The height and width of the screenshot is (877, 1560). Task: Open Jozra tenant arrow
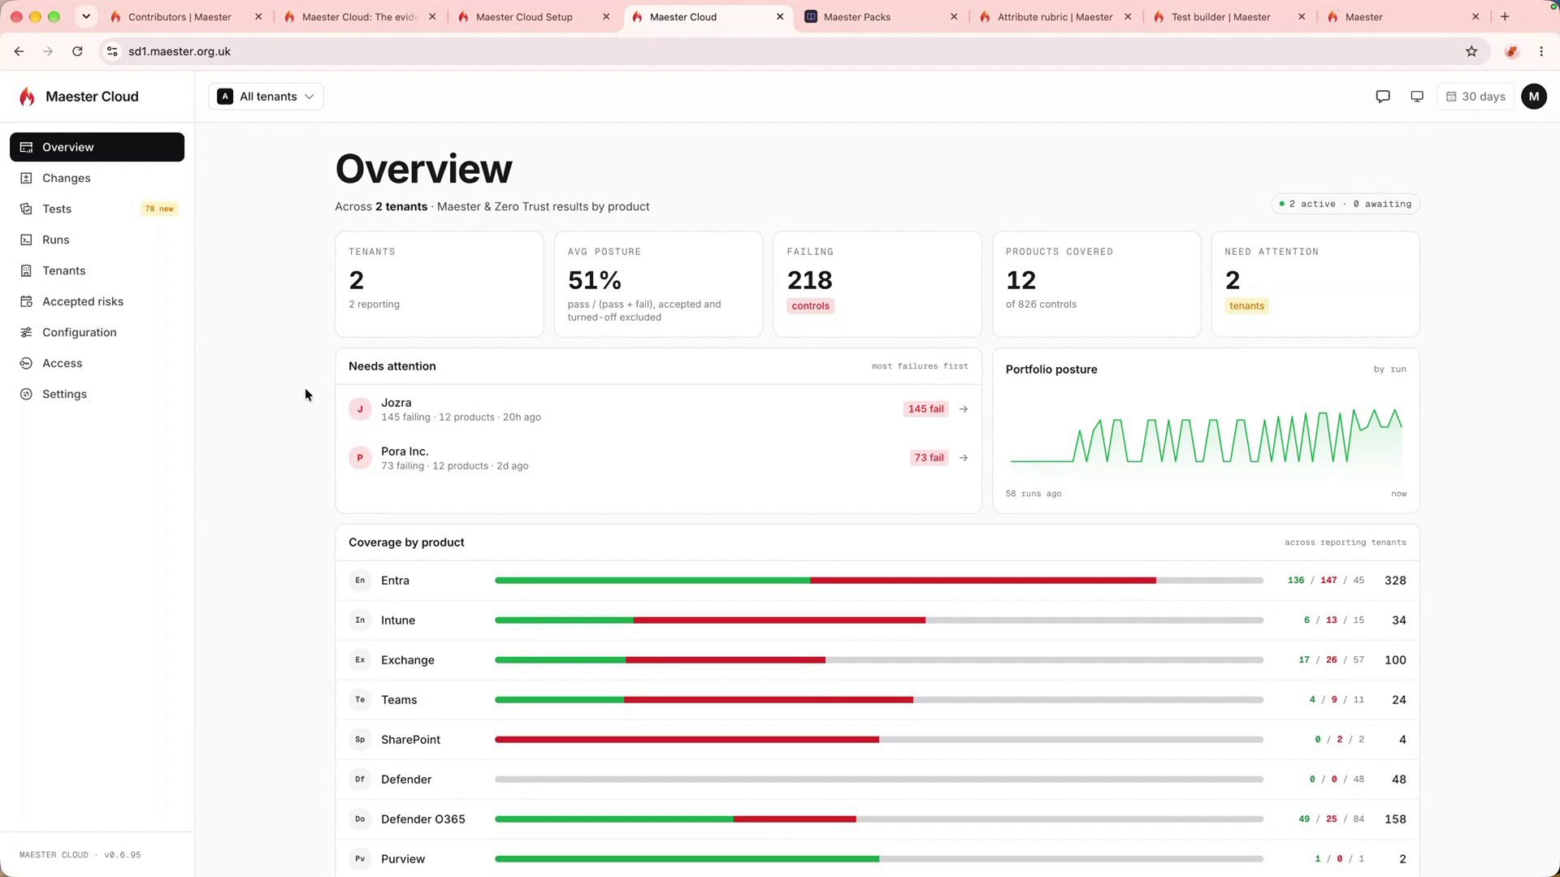click(964, 409)
